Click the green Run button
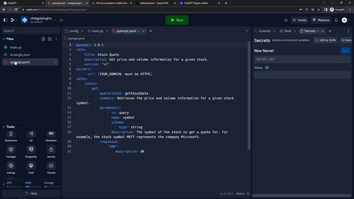354x199 pixels. 177,20
